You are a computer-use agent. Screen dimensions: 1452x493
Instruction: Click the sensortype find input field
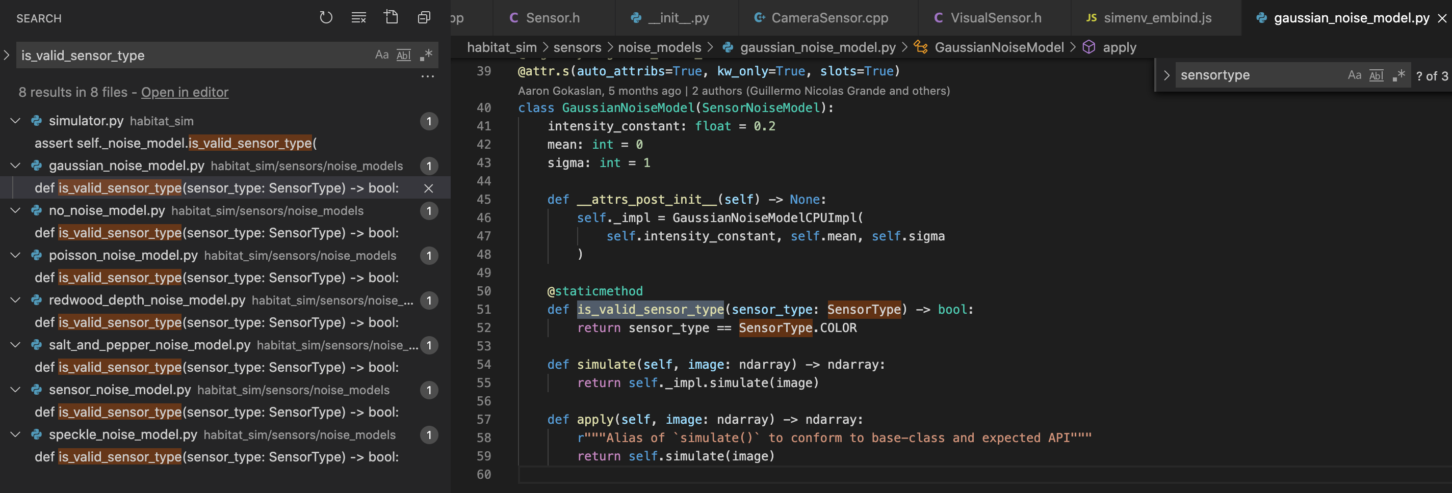click(1260, 75)
